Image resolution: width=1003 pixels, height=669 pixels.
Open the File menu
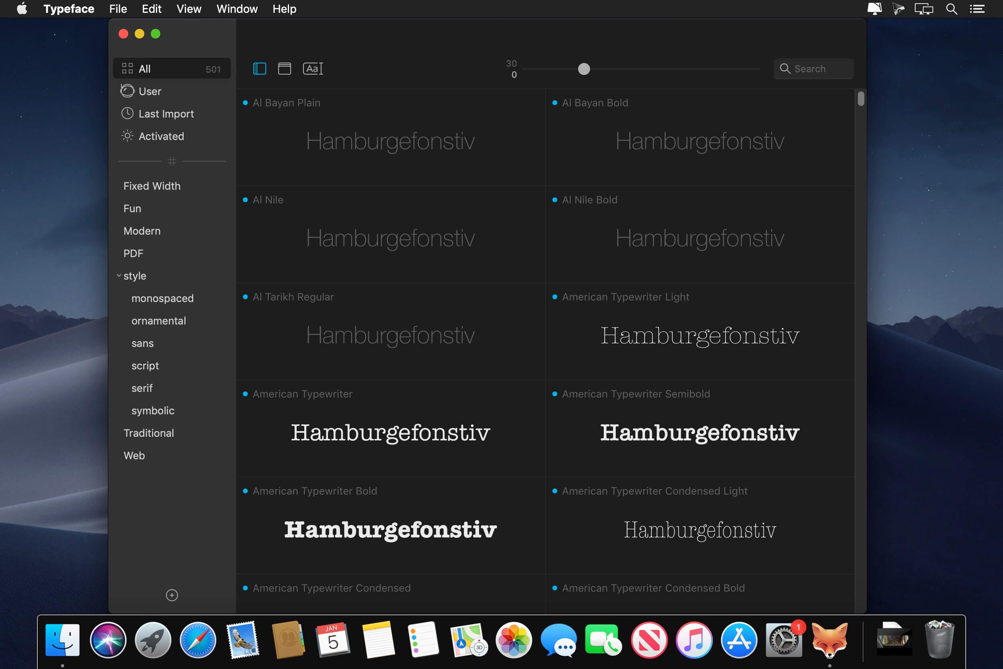coord(118,9)
